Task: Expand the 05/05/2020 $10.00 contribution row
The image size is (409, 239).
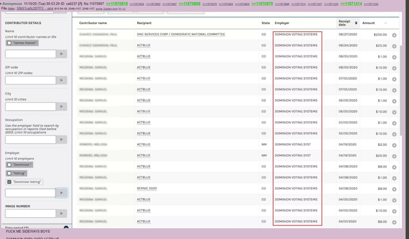Action: [x=394, y=134]
